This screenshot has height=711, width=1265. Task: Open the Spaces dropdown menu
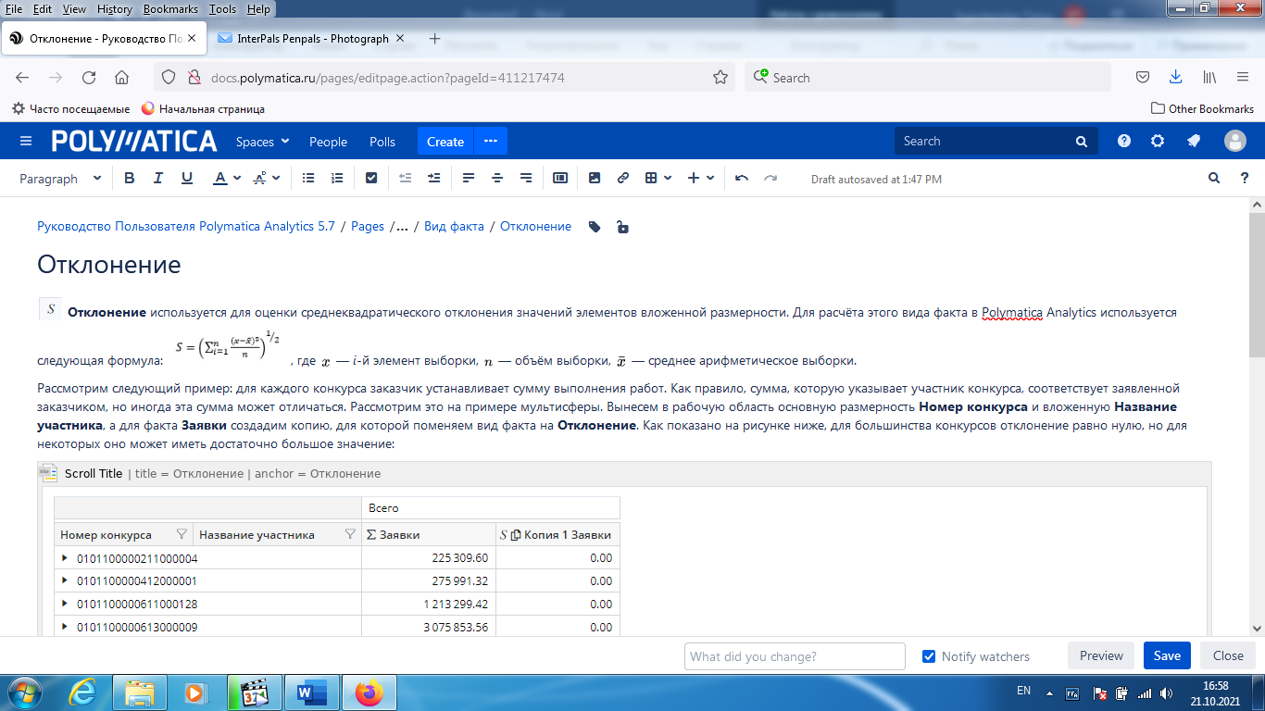[x=262, y=142]
